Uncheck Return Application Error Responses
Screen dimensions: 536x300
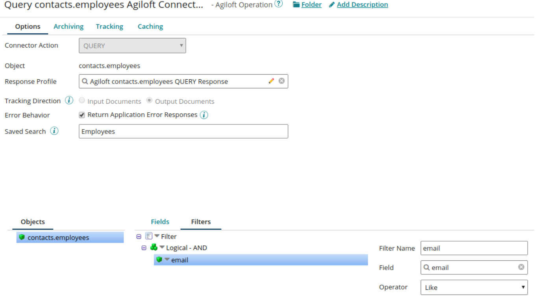tap(81, 115)
